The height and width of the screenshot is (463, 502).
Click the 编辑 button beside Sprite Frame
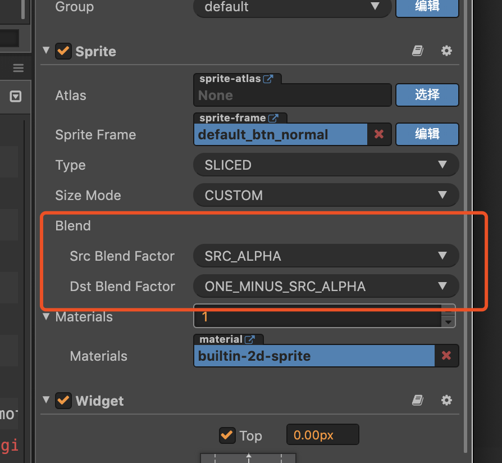[x=427, y=134]
